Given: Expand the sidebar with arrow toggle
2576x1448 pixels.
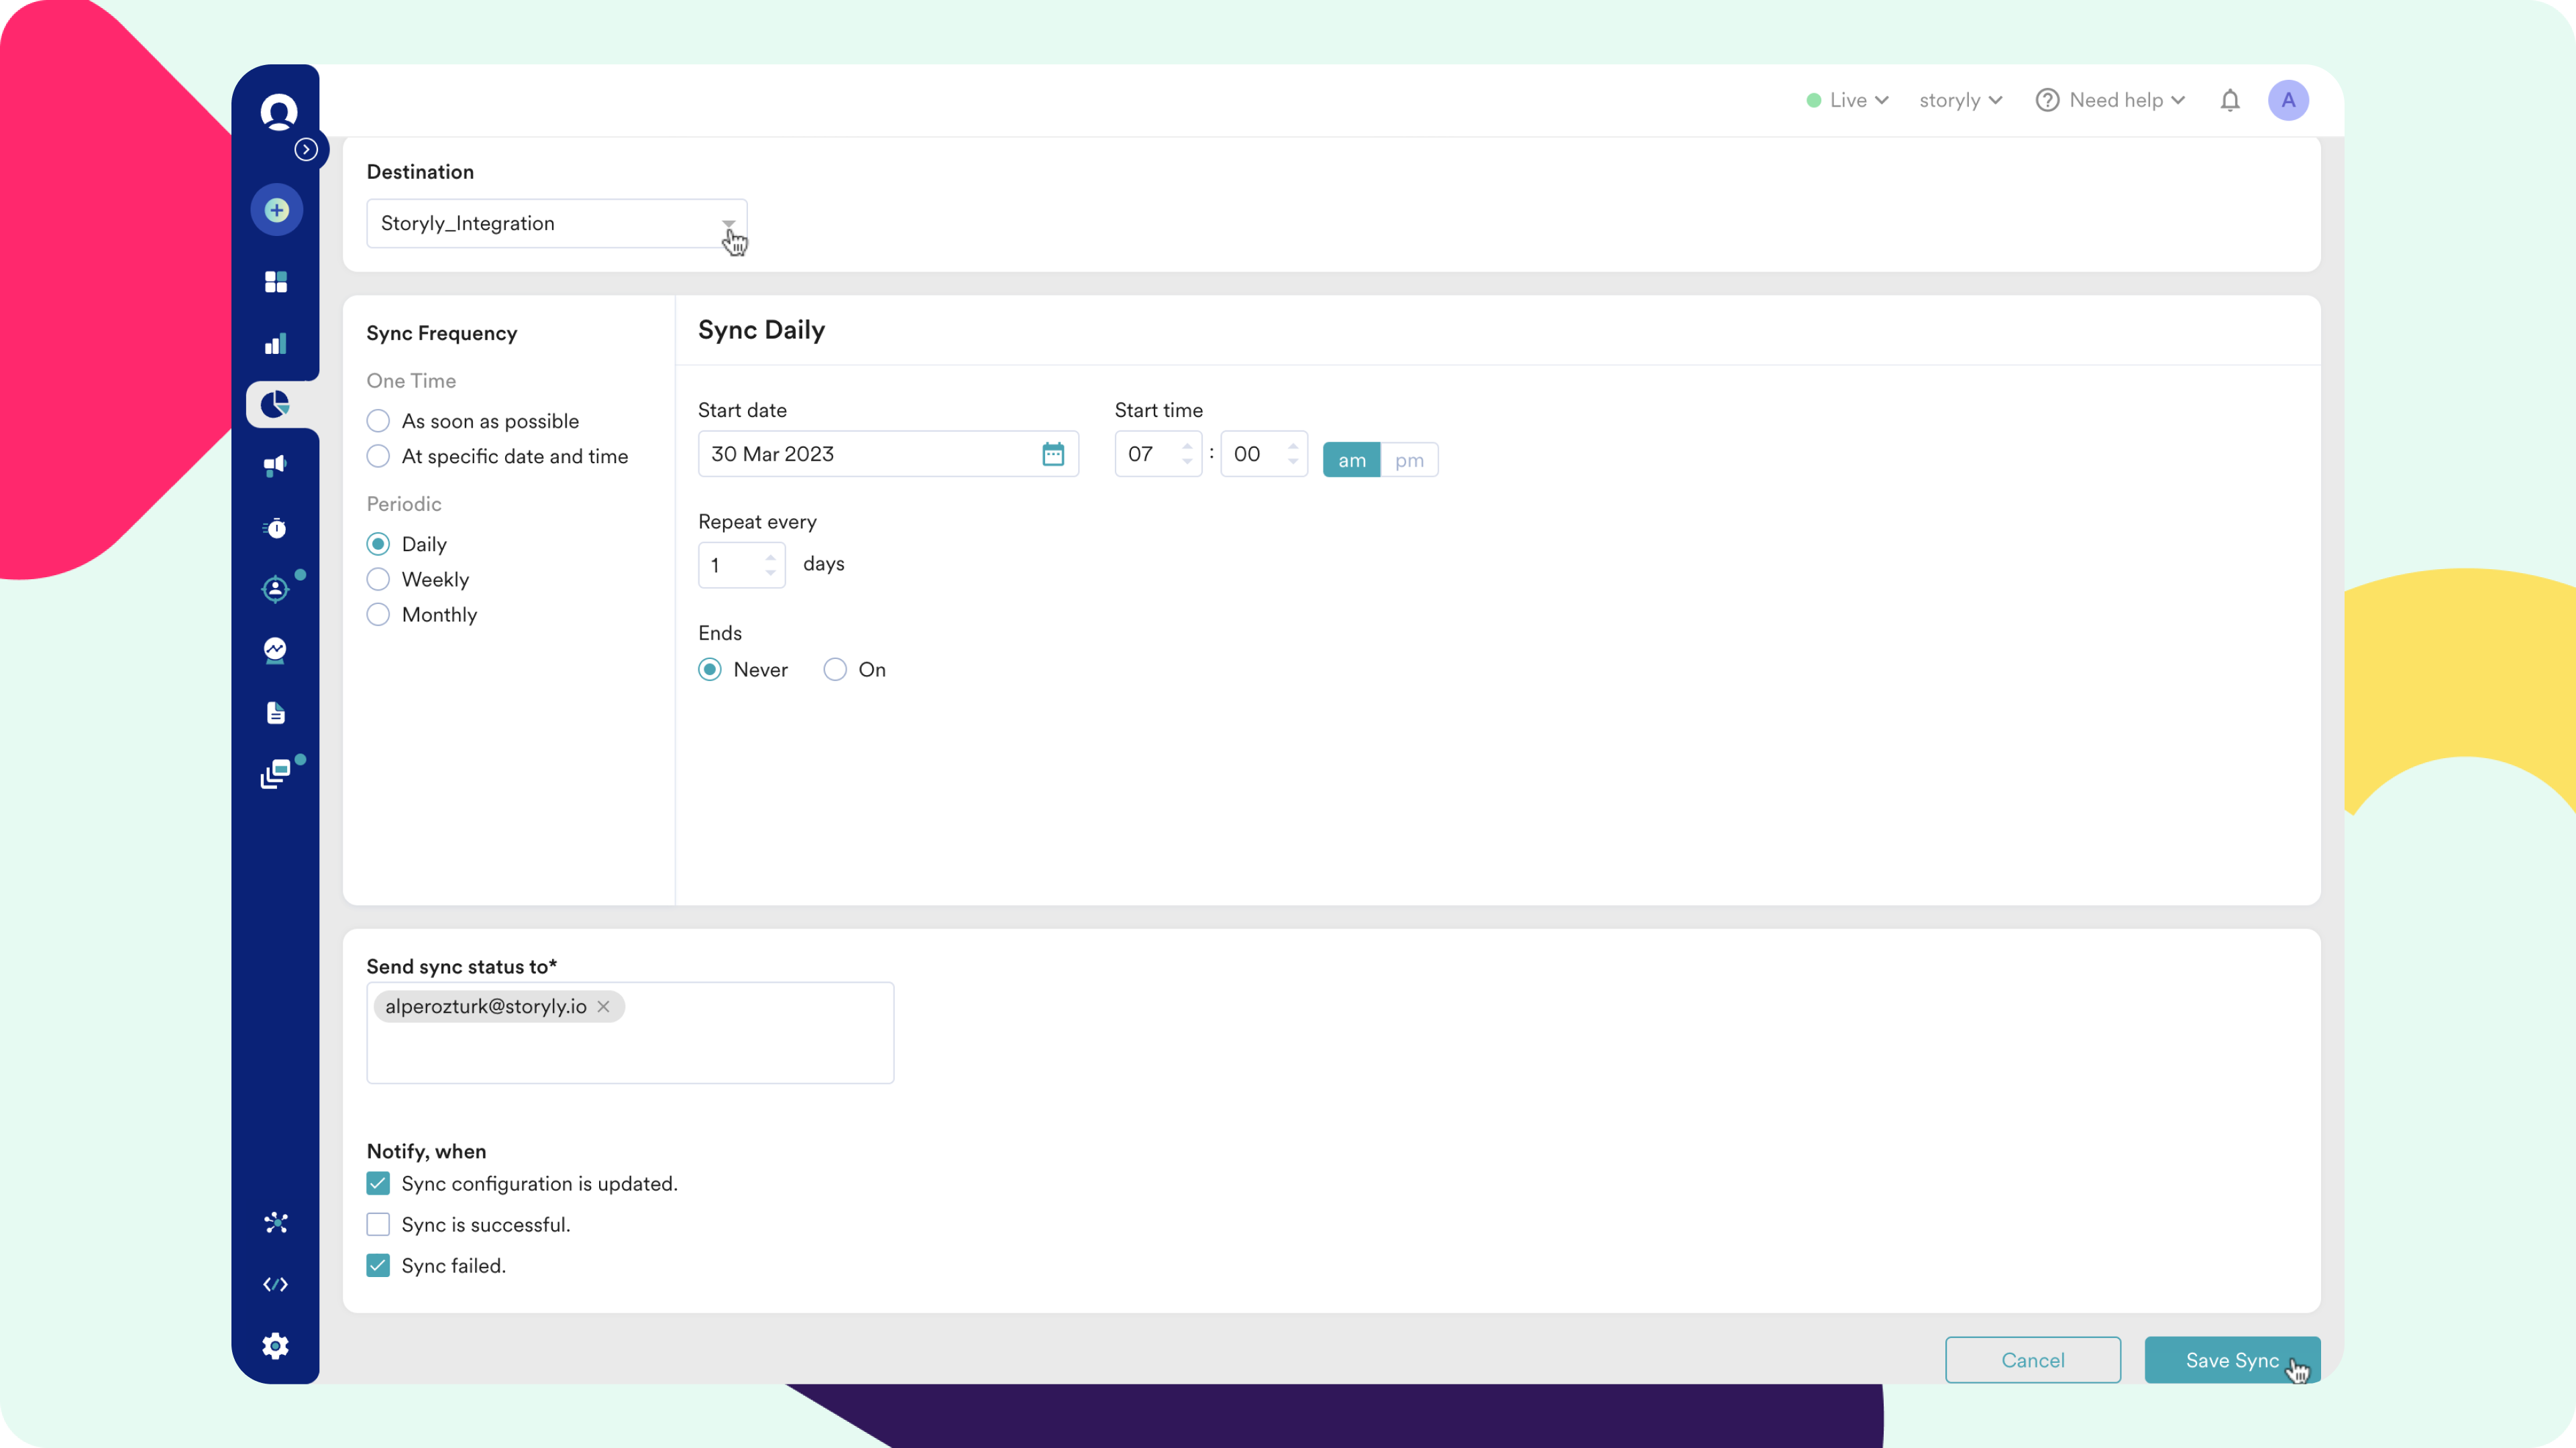Looking at the screenshot, I should coord(306,150).
